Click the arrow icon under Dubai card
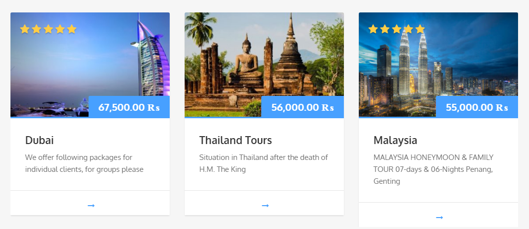This screenshot has width=529, height=229. [x=91, y=205]
